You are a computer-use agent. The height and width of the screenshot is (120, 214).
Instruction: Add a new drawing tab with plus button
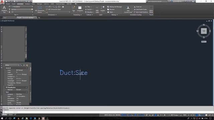pos(39,18)
